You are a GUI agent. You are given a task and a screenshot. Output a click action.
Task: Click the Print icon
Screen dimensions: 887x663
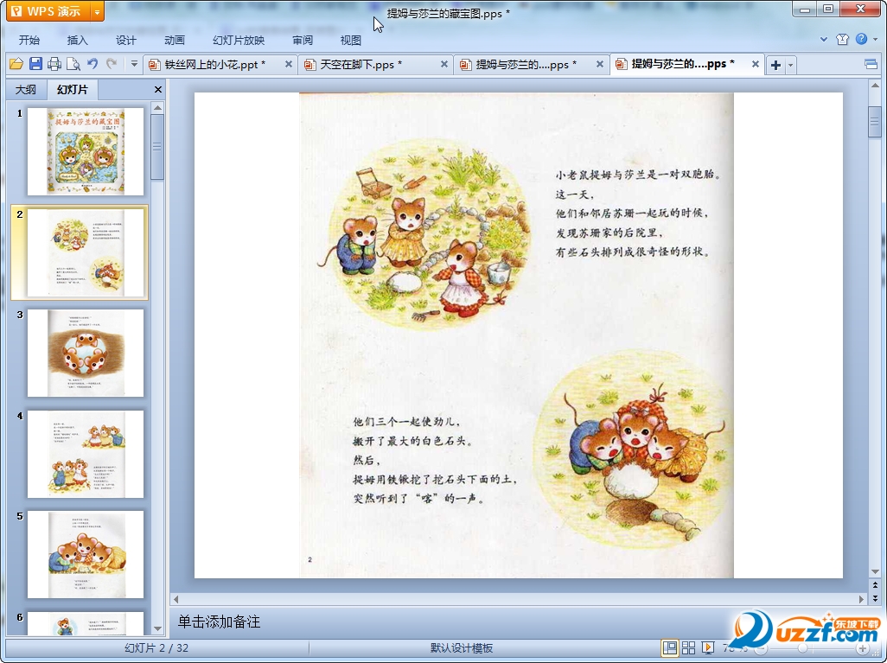click(54, 64)
